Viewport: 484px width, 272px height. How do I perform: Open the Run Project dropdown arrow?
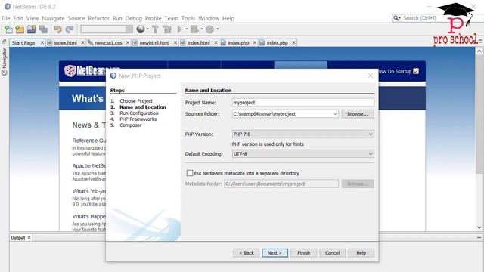(187, 29)
